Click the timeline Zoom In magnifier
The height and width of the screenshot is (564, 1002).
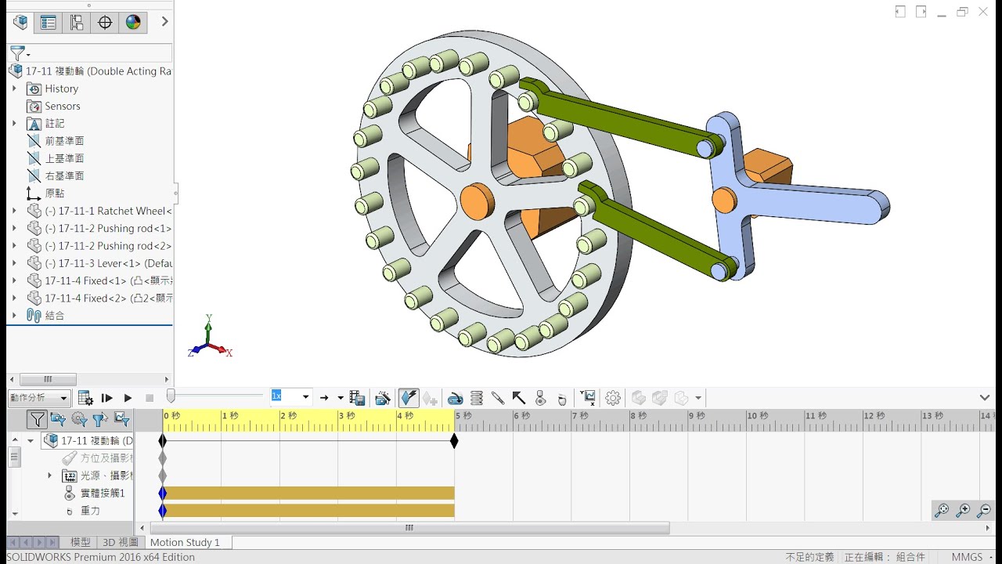click(963, 511)
